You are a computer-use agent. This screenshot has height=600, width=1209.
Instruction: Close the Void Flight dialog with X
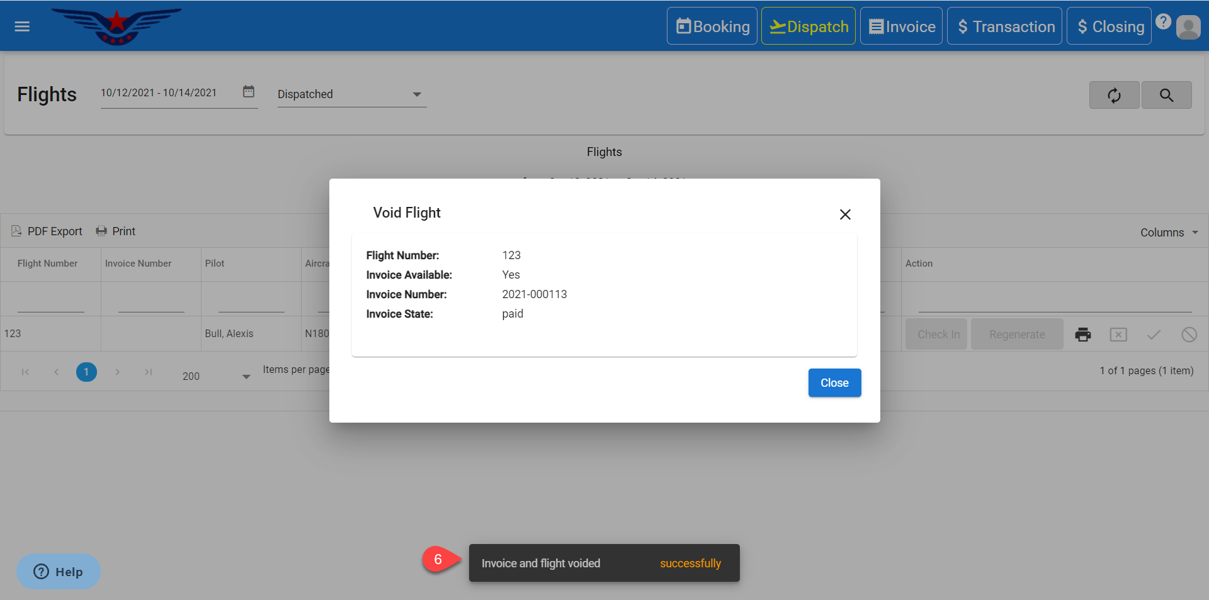845,214
